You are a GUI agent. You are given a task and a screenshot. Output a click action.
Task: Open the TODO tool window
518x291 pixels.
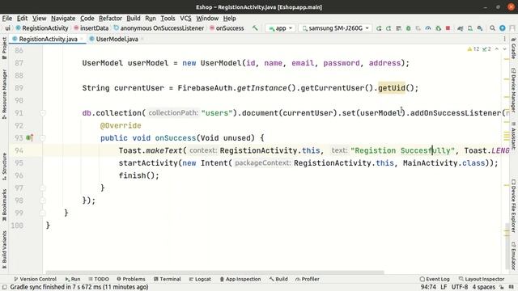point(99,279)
